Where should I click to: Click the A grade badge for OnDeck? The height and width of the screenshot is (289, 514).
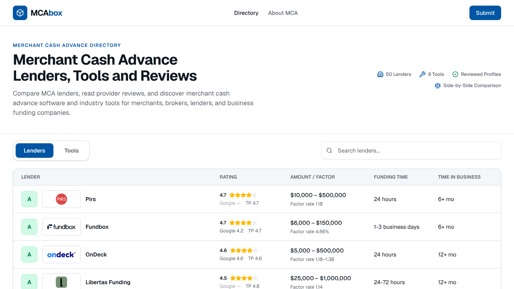(29, 254)
